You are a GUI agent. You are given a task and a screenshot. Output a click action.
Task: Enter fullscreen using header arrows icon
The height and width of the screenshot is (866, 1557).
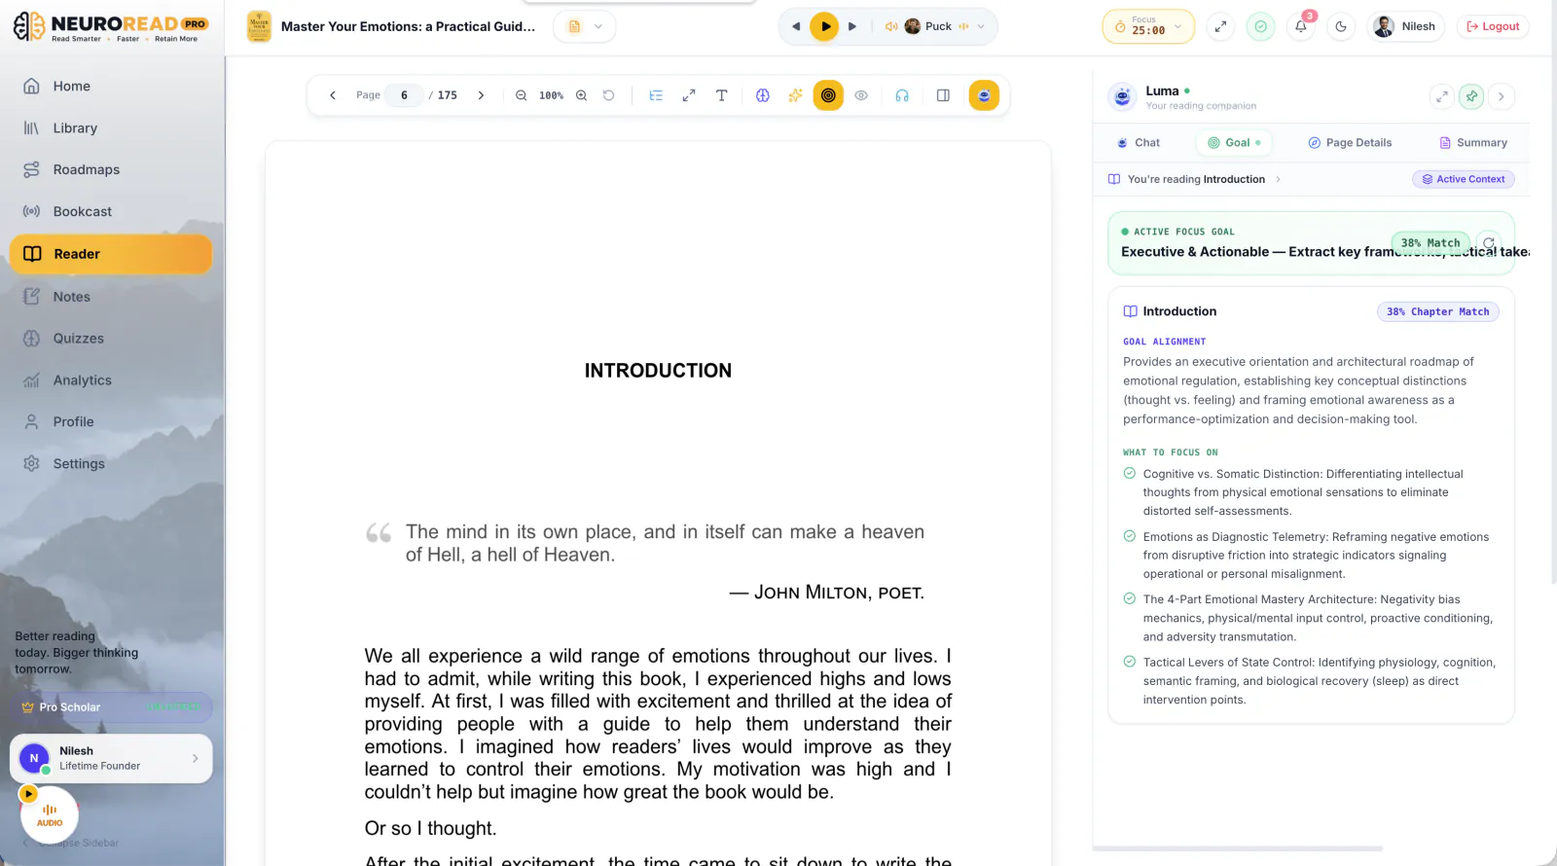[x=1220, y=27]
